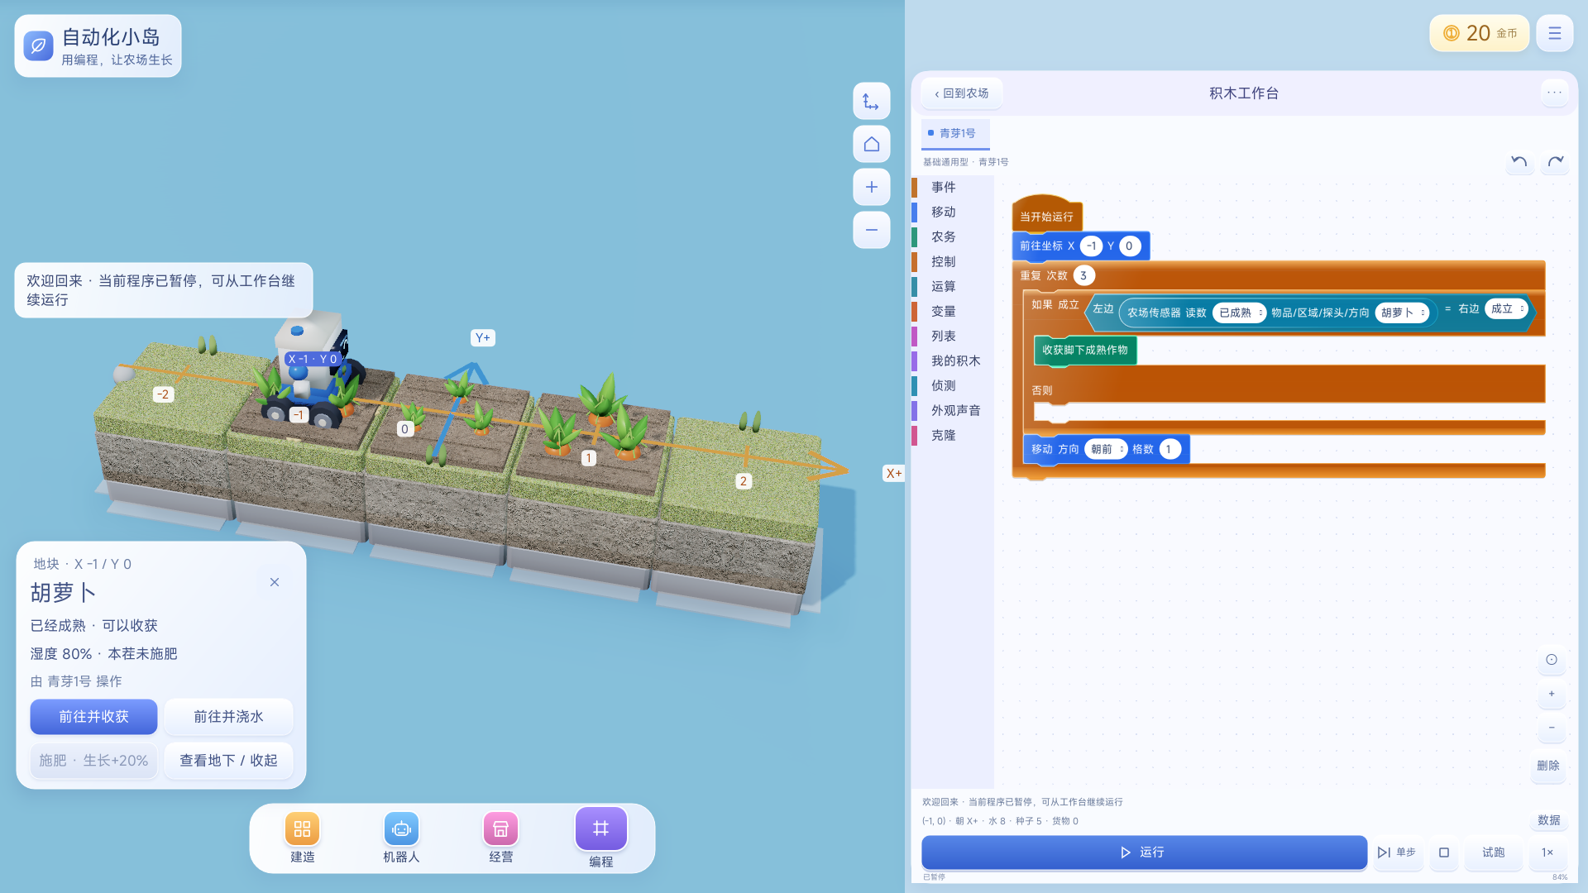The height and width of the screenshot is (893, 1588).
Task: Open the 机器人 robot icon
Action: click(x=401, y=829)
